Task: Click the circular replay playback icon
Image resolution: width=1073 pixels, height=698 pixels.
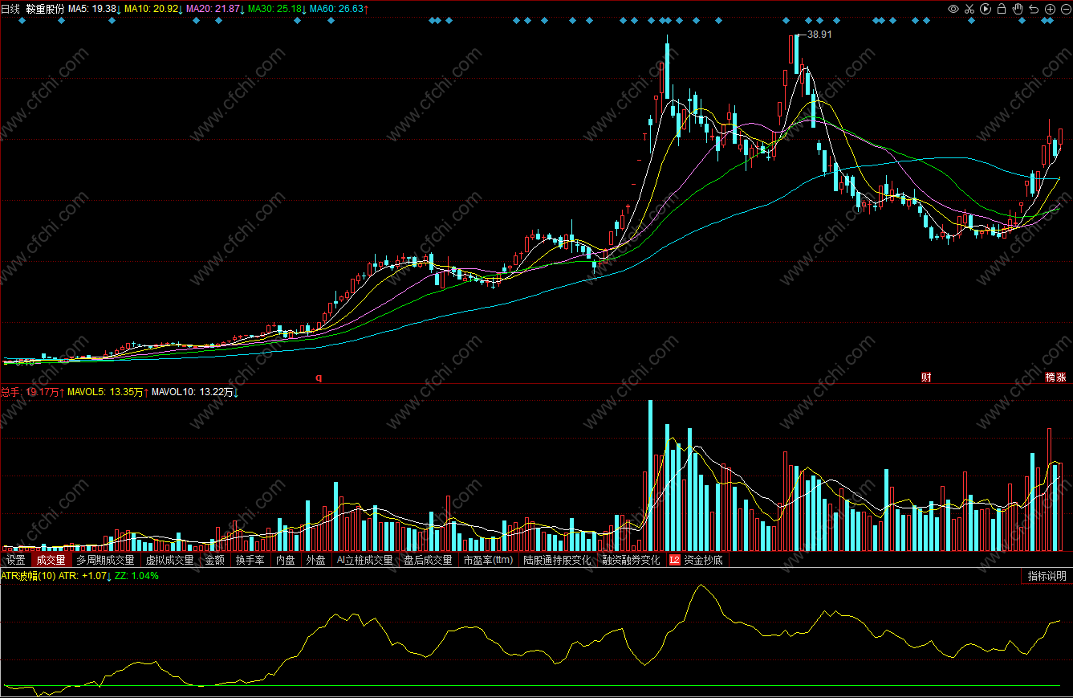Action: (x=986, y=9)
